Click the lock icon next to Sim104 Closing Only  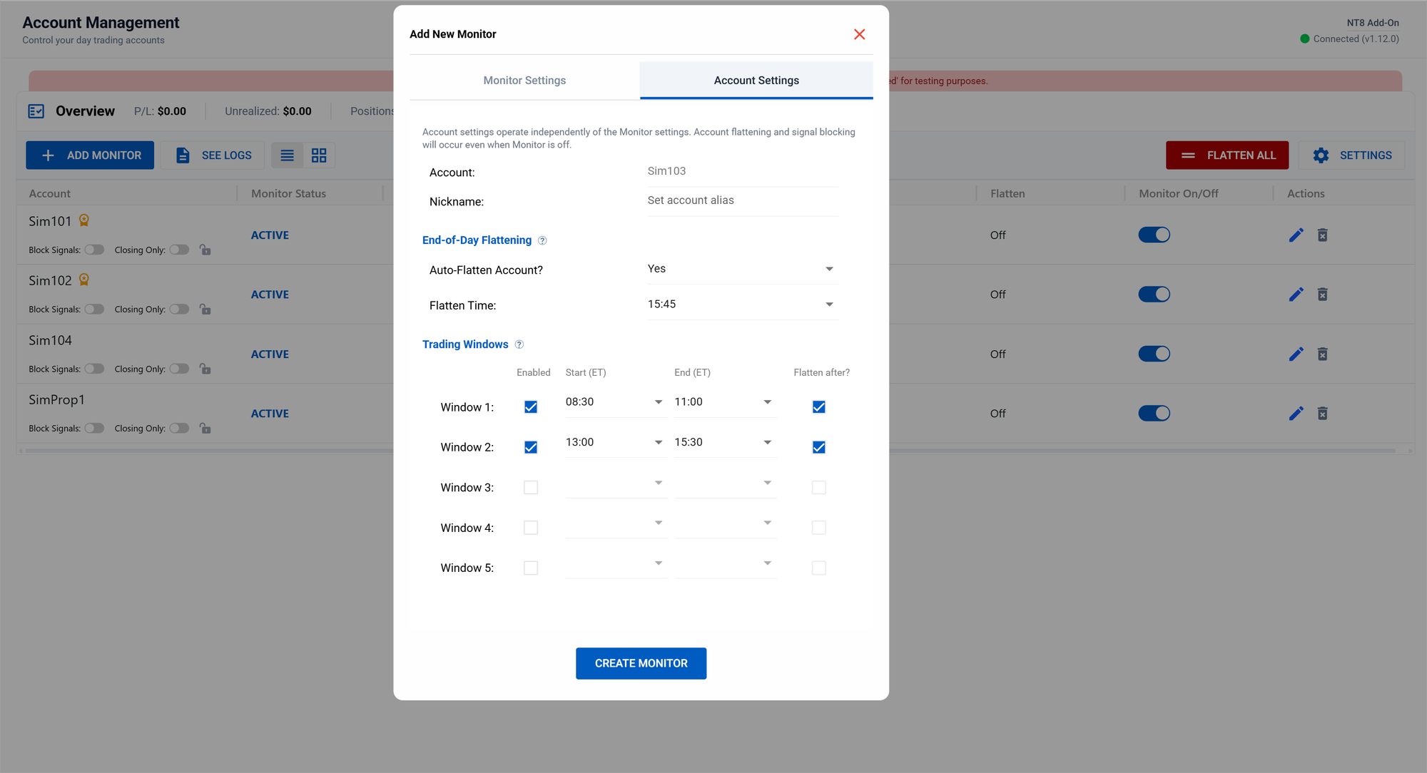pyautogui.click(x=205, y=369)
